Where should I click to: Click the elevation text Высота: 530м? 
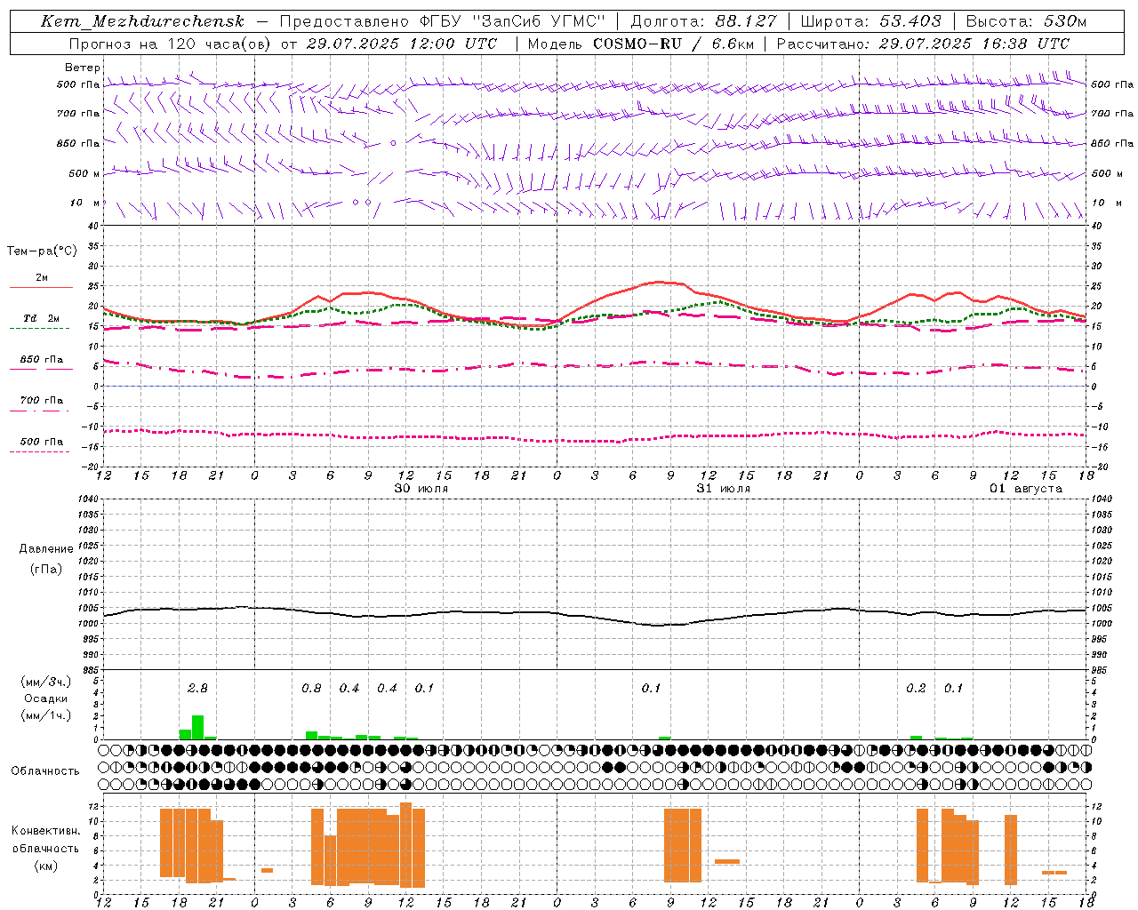(x=1026, y=21)
